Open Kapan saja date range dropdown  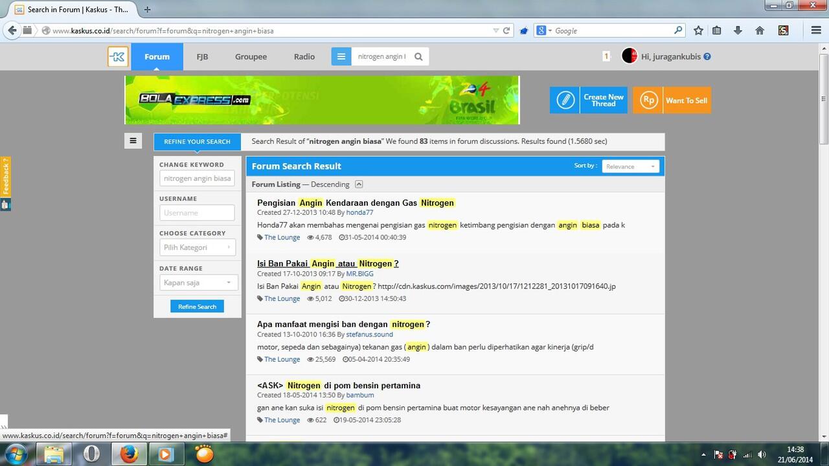[x=198, y=282]
